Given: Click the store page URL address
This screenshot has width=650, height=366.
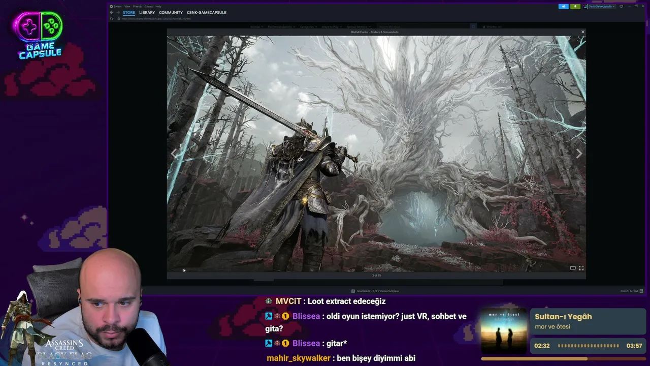Looking at the screenshot, I should pos(156,19).
